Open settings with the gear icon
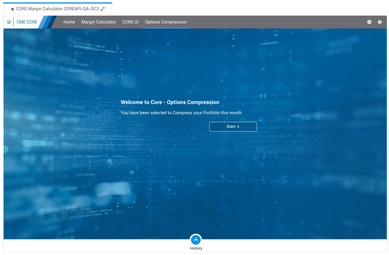The width and height of the screenshot is (389, 255). click(x=369, y=22)
